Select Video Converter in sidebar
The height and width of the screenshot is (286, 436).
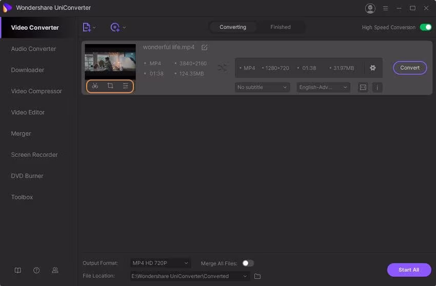pyautogui.click(x=35, y=28)
